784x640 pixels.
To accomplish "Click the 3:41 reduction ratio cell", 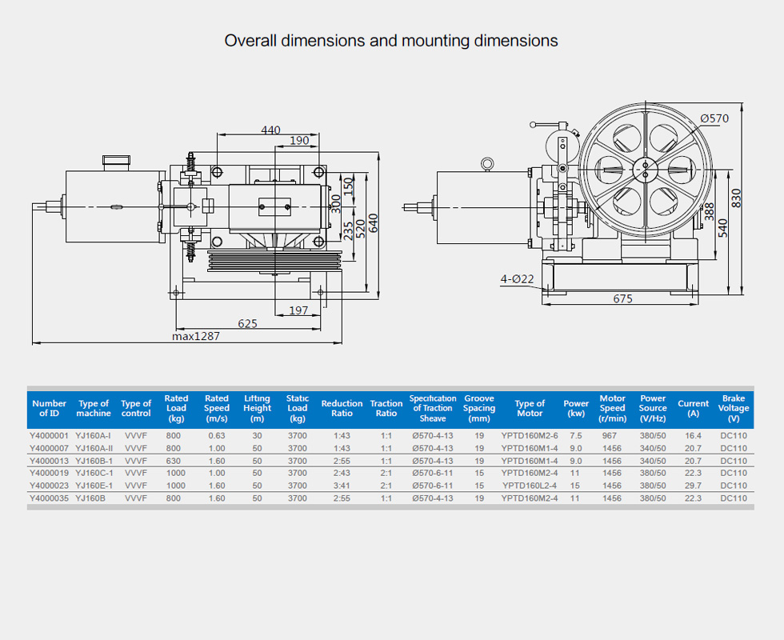I will [x=342, y=486].
